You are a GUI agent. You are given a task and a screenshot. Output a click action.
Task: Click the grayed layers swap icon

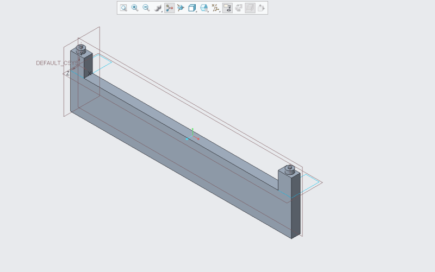pos(239,8)
